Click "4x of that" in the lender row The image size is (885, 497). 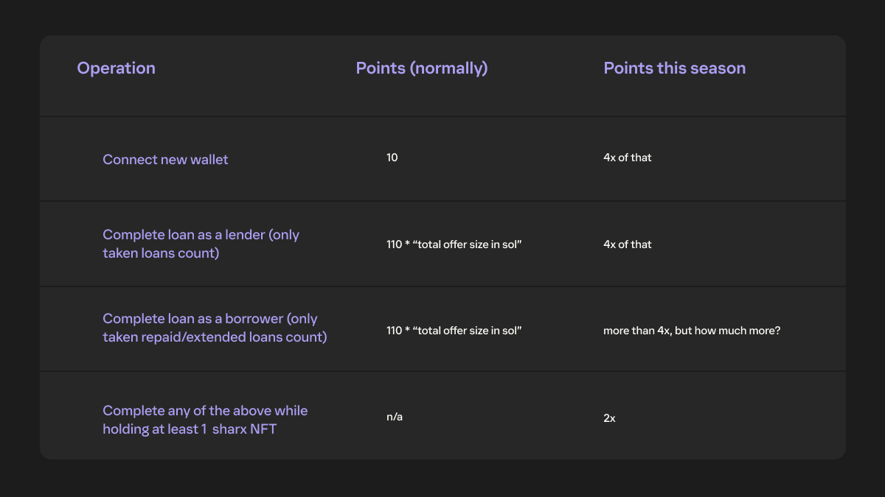627,244
